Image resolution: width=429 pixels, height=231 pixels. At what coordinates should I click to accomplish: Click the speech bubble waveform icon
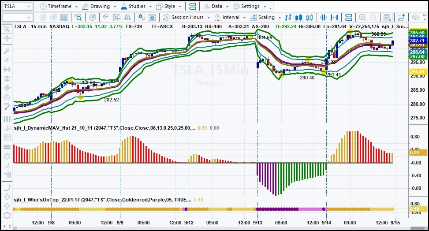coord(415,18)
